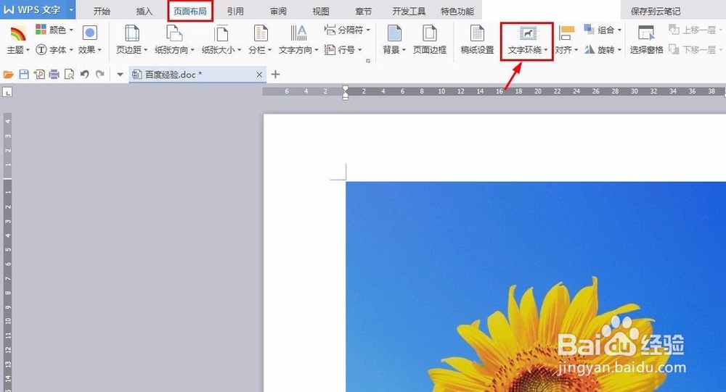Switch to the 开始 tab
This screenshot has height=392, width=726.
tap(102, 11)
